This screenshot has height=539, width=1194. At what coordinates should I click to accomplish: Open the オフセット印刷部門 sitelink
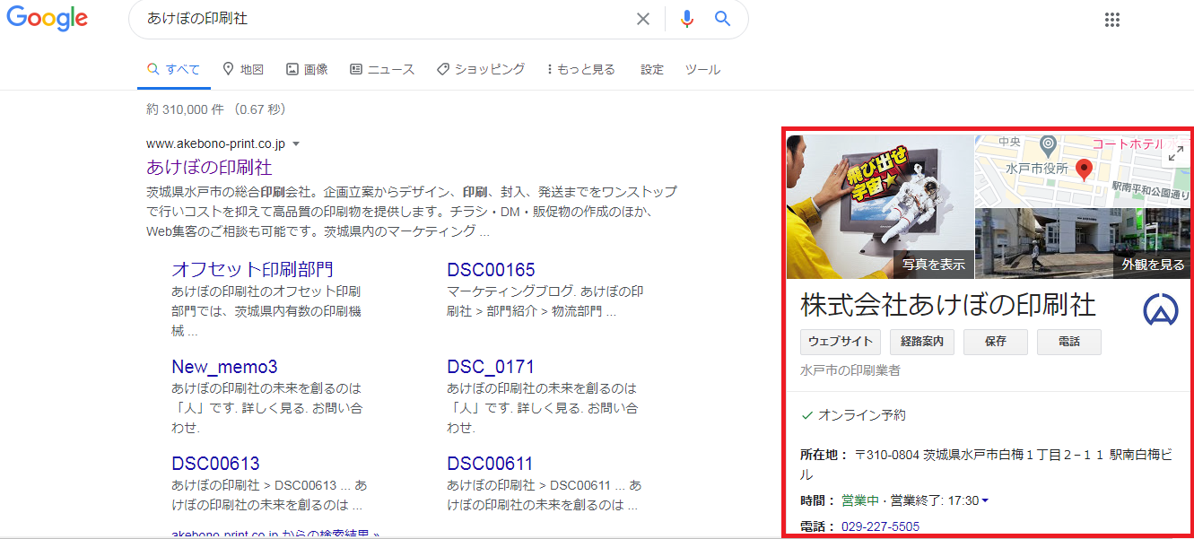click(x=252, y=269)
